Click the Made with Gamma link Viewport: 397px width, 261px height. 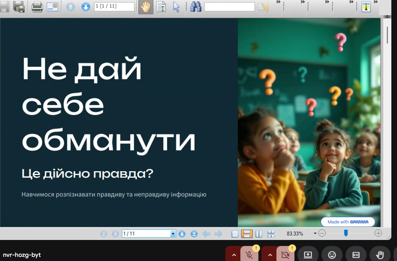click(x=347, y=222)
